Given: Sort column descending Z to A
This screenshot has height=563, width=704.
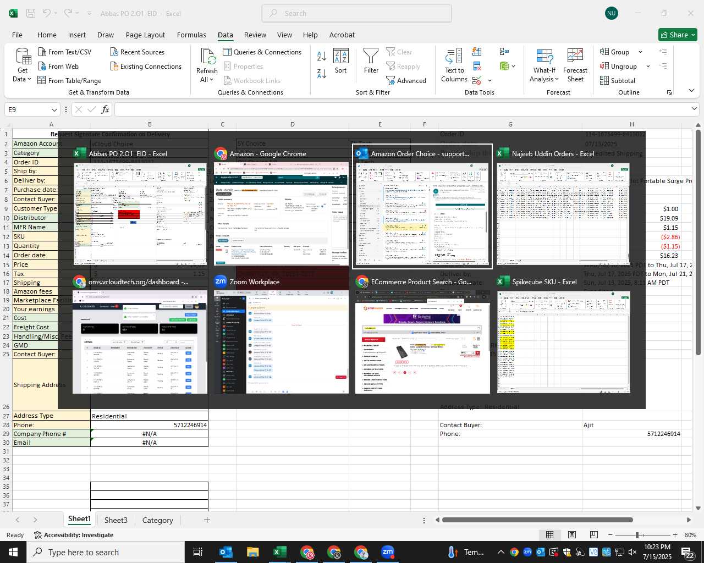Looking at the screenshot, I should coord(322,73).
